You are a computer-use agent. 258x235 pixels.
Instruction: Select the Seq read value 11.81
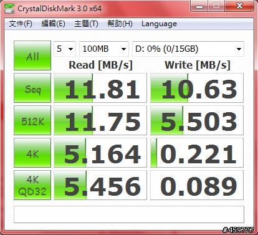(100, 88)
